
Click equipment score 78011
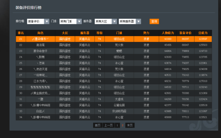(185, 111)
